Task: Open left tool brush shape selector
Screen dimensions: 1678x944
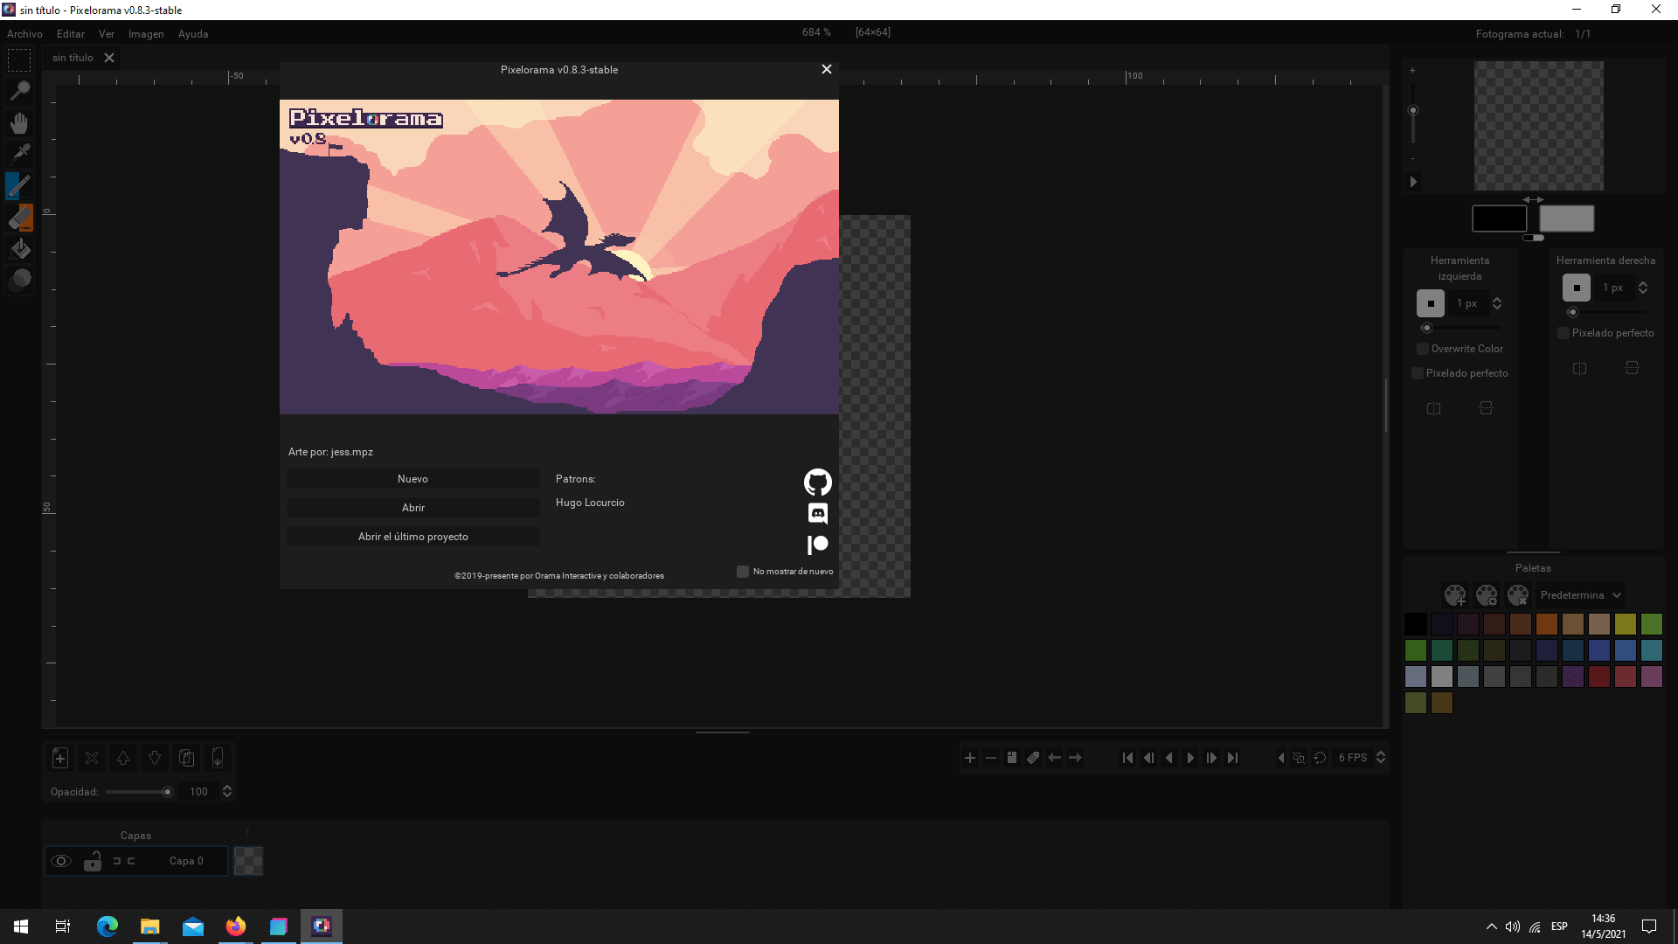Action: [1431, 303]
